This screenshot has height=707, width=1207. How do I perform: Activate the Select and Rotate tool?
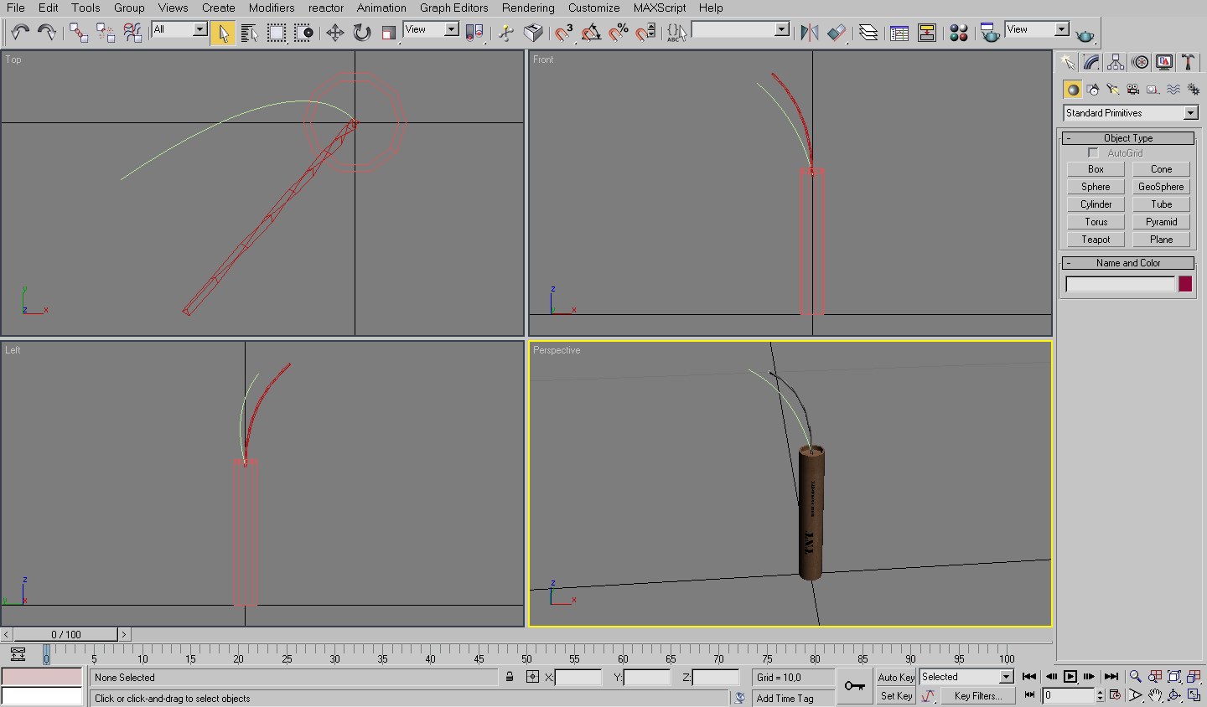[360, 33]
